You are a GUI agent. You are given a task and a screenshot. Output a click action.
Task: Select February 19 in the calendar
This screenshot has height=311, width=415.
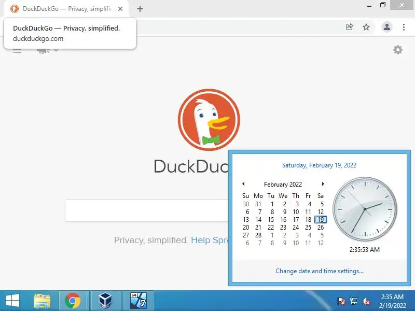point(321,219)
